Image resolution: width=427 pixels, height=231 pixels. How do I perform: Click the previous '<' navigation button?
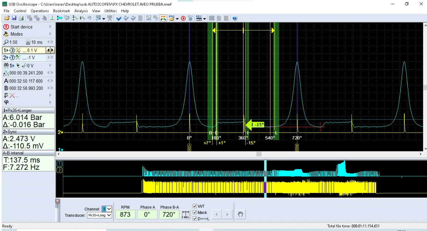[x=216, y=215]
